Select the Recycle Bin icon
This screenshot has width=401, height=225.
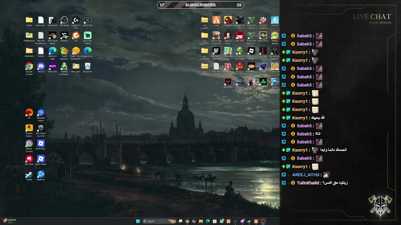pos(88,68)
